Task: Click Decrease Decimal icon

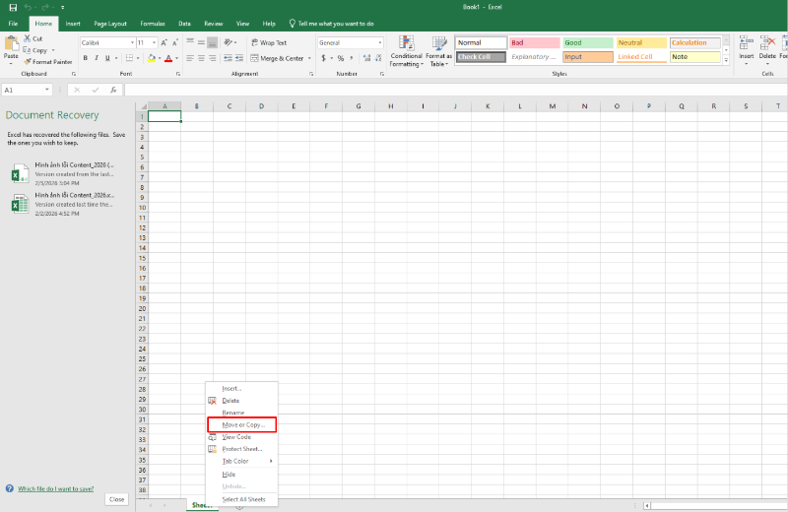Action: [x=378, y=58]
